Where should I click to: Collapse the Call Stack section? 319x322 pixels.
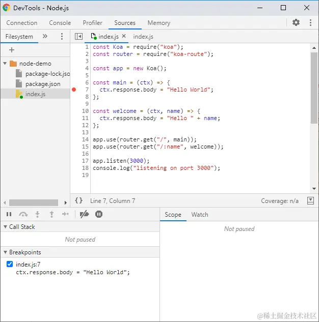(5, 227)
